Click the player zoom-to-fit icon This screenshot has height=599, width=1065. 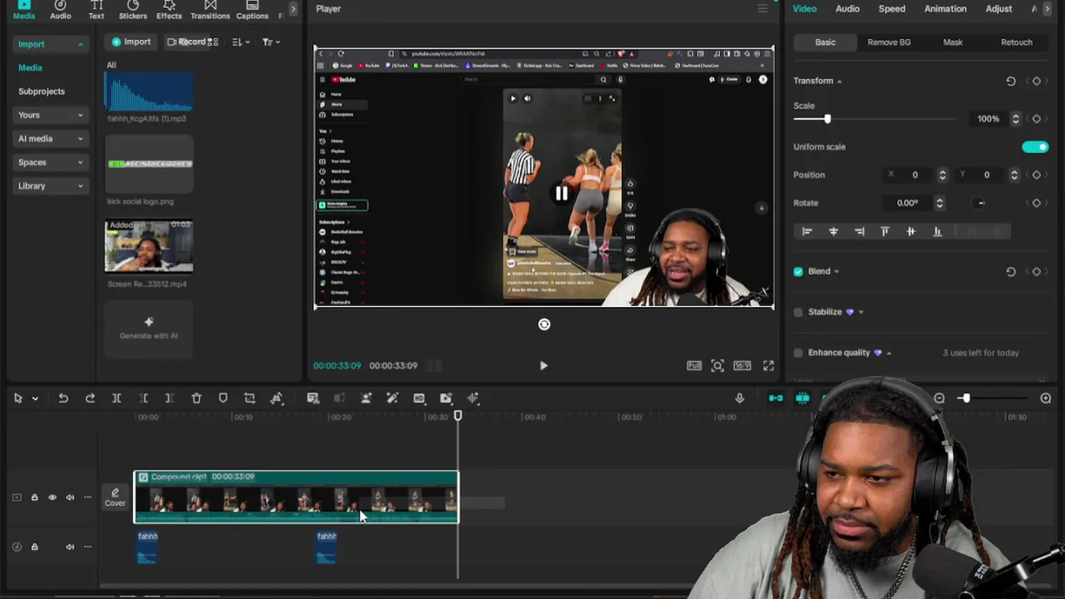tap(717, 365)
